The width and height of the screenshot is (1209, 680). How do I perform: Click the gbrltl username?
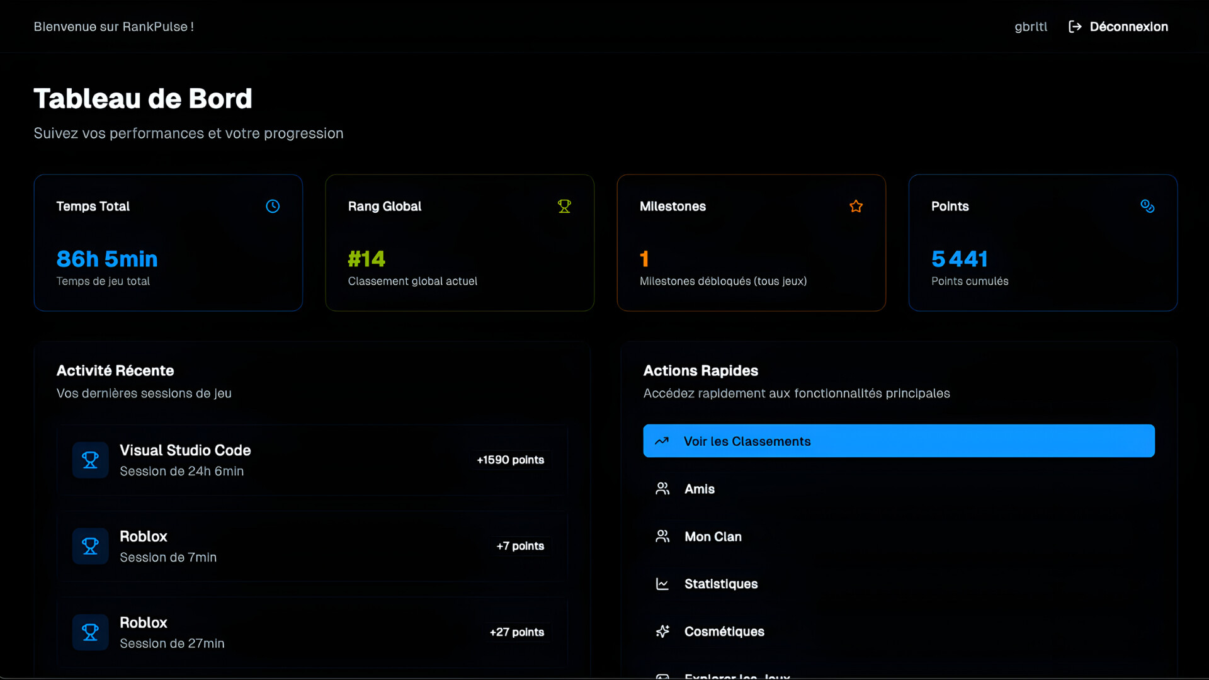pos(1031,26)
